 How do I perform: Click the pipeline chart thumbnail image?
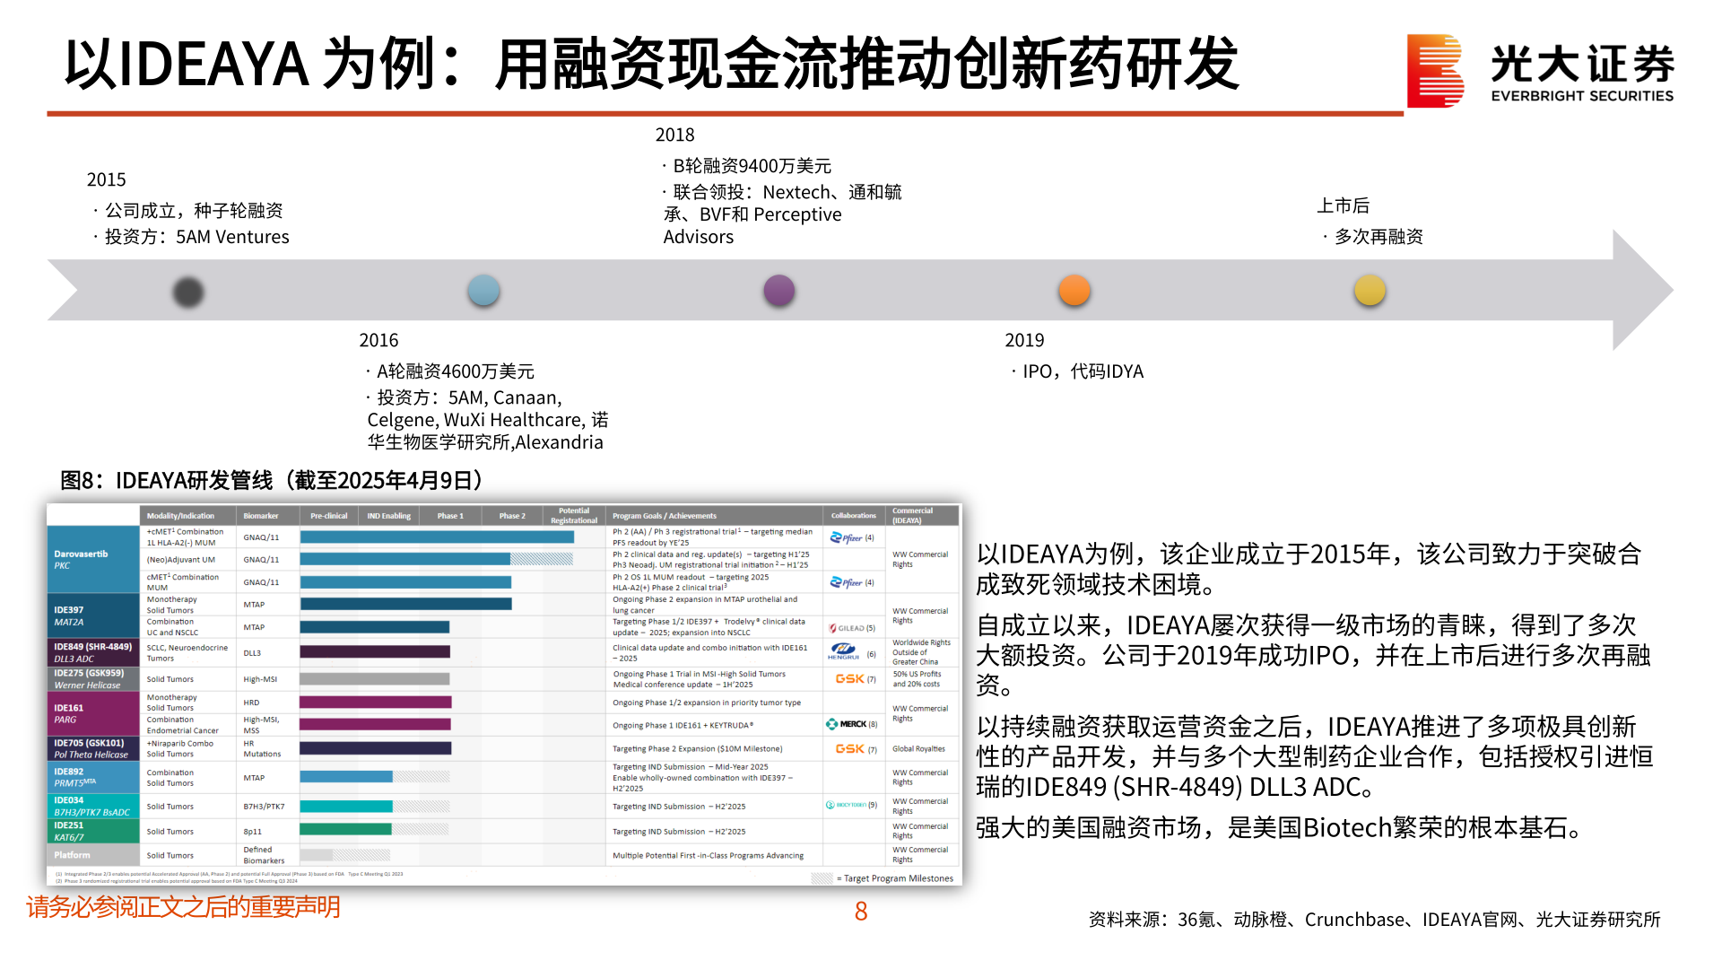click(504, 695)
